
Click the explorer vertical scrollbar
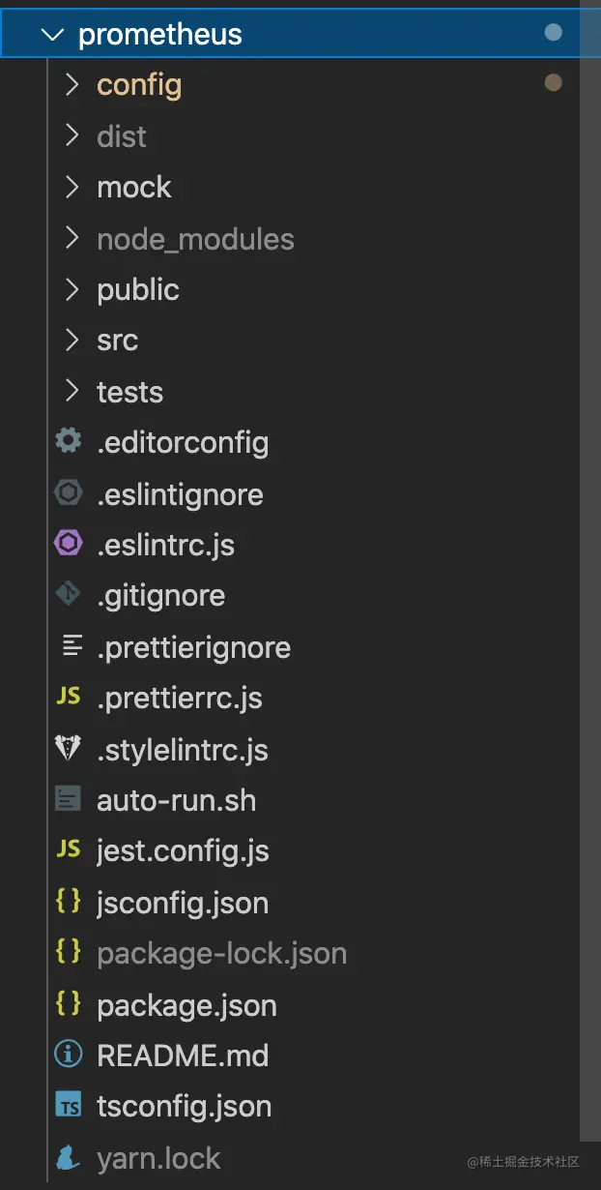click(589, 580)
